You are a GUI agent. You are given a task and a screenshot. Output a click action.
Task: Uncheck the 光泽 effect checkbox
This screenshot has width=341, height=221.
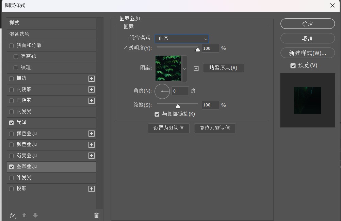12,123
